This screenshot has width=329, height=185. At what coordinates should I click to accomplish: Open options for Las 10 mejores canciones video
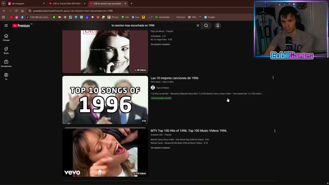(x=273, y=77)
